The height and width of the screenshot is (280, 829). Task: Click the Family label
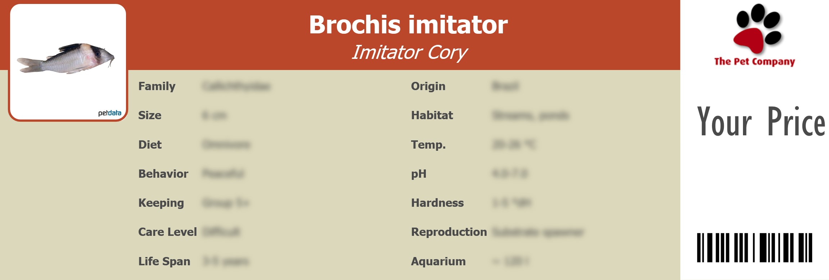tap(157, 86)
